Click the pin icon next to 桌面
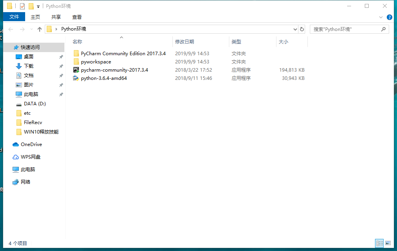Viewport: 397px width, 251px height. 61,57
